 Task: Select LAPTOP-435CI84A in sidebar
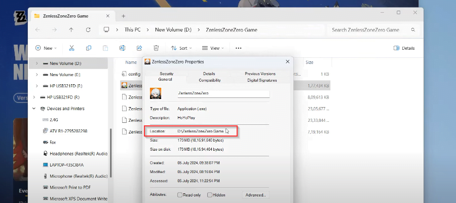click(x=63, y=165)
